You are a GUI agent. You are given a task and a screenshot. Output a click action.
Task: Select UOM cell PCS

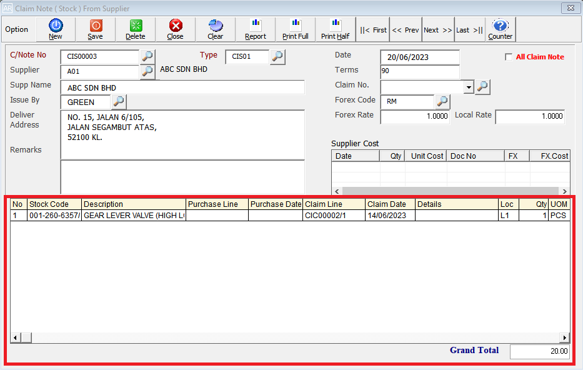pyautogui.click(x=559, y=215)
